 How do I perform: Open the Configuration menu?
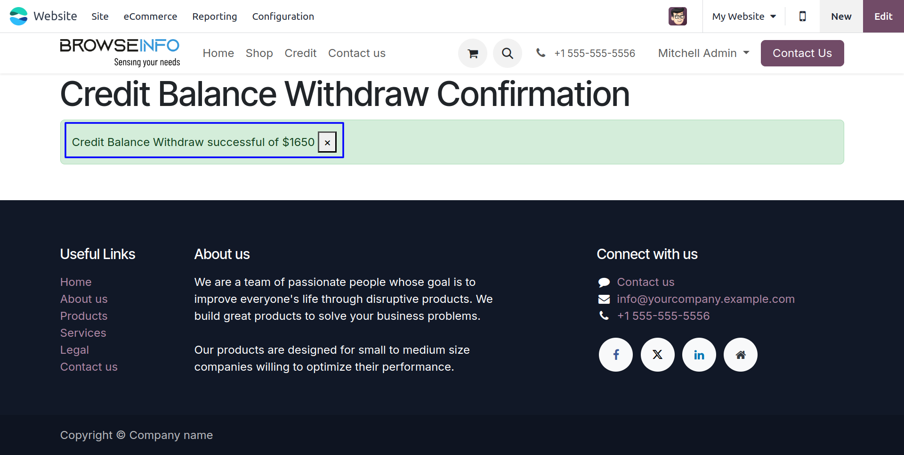pyautogui.click(x=283, y=16)
